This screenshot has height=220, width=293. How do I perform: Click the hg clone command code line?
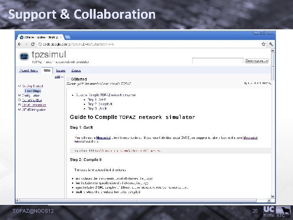pyautogui.click(x=117, y=151)
